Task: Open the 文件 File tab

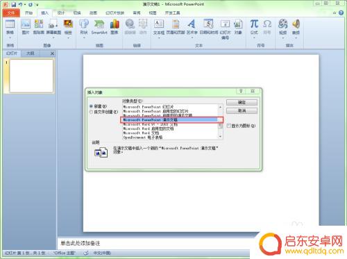Action: coord(11,12)
